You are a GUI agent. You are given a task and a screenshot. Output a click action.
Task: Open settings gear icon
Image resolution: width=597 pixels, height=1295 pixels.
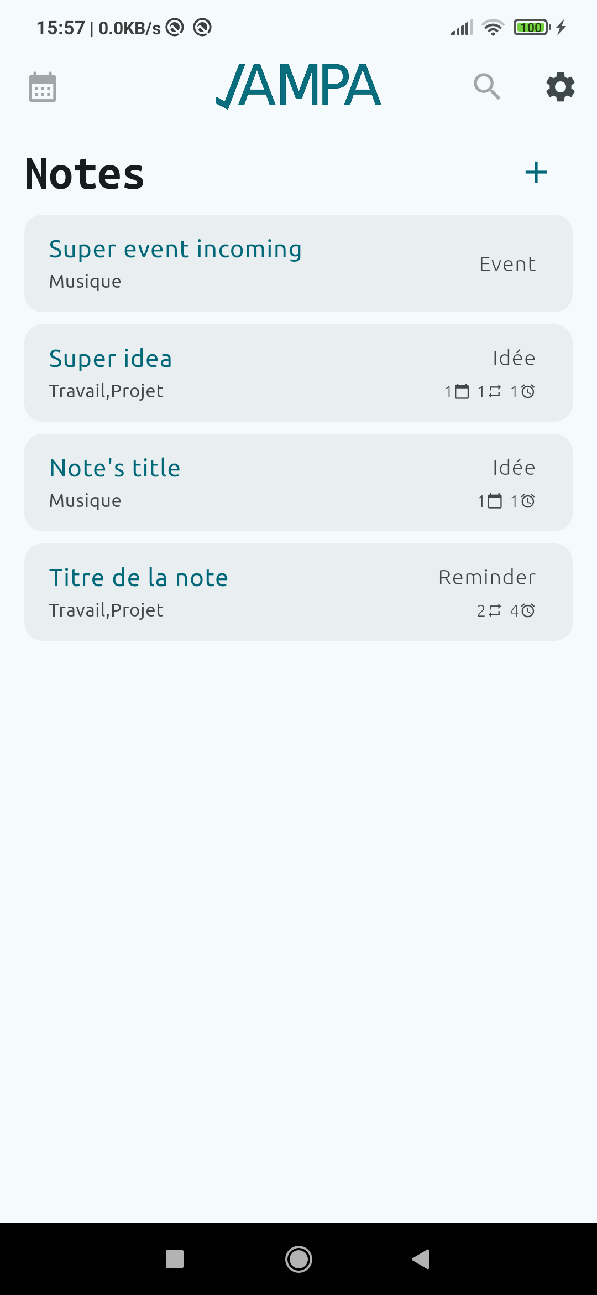click(x=561, y=87)
